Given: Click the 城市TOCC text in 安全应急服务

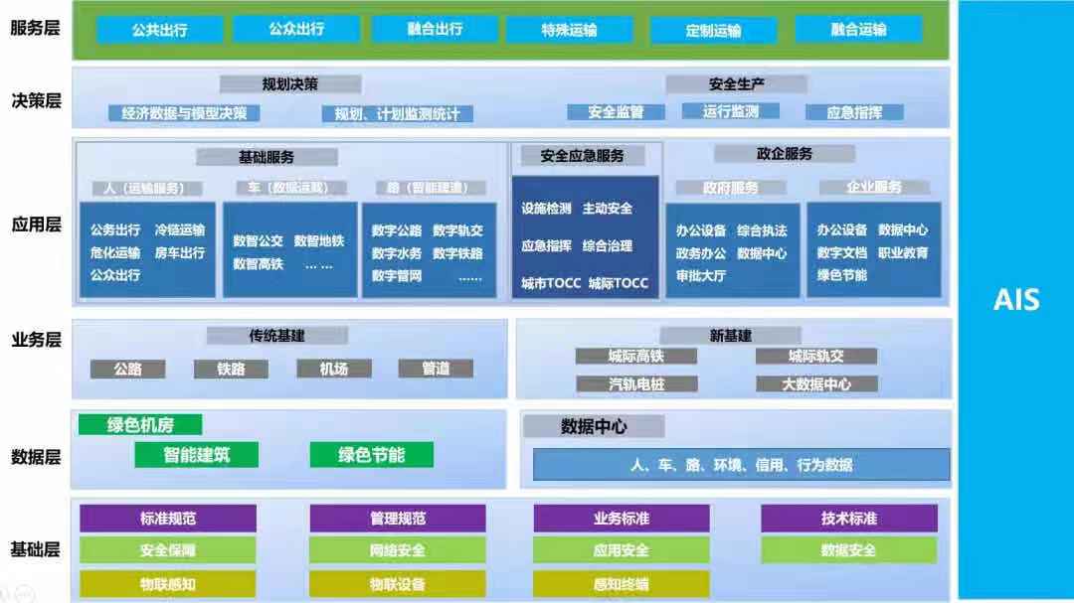Looking at the screenshot, I should (x=550, y=283).
